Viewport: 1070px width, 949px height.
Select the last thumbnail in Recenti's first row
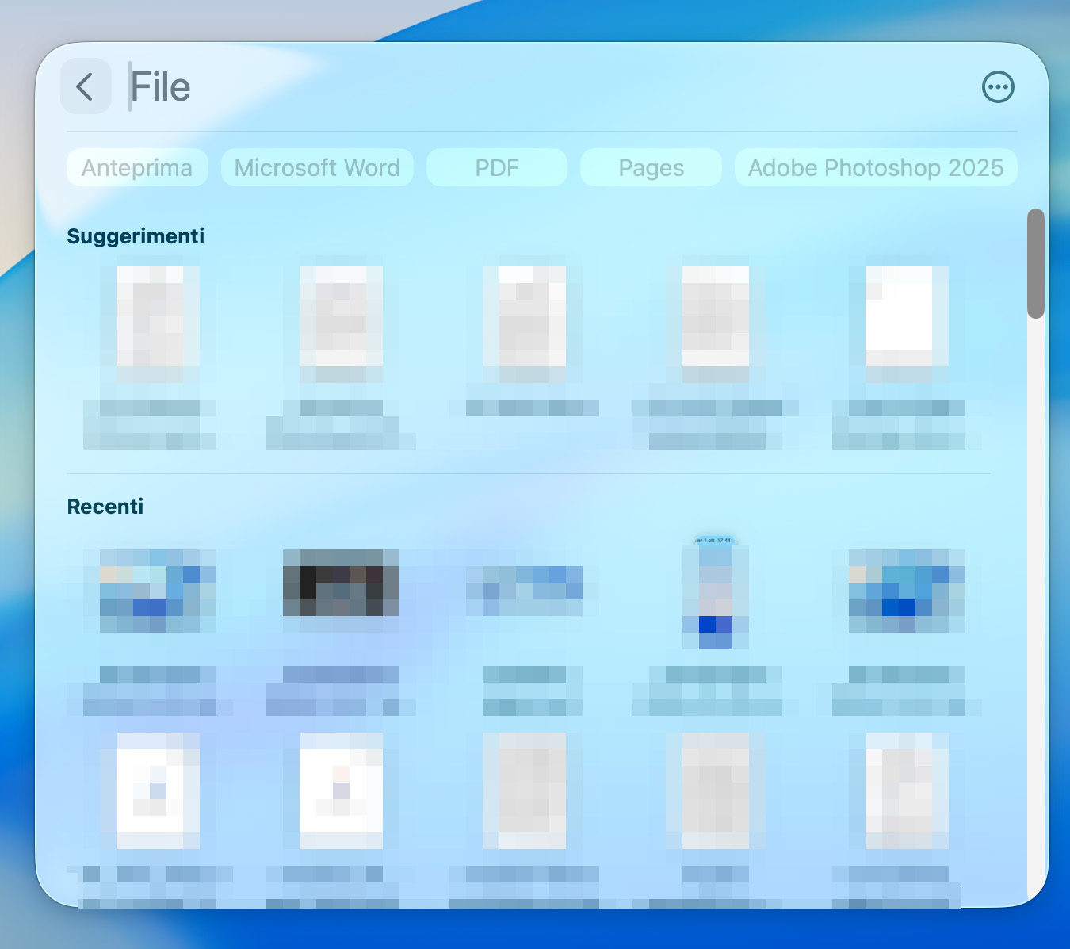coord(907,591)
